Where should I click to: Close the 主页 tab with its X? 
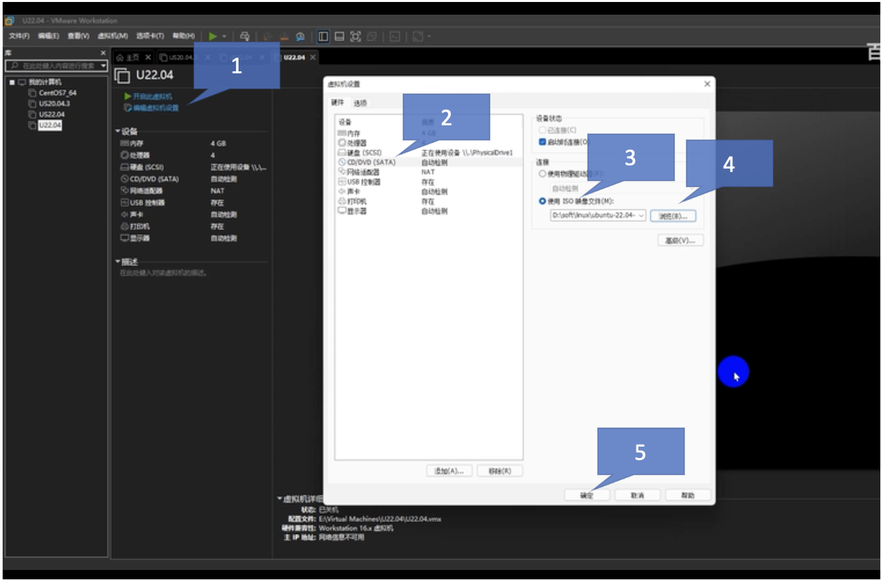tap(149, 57)
